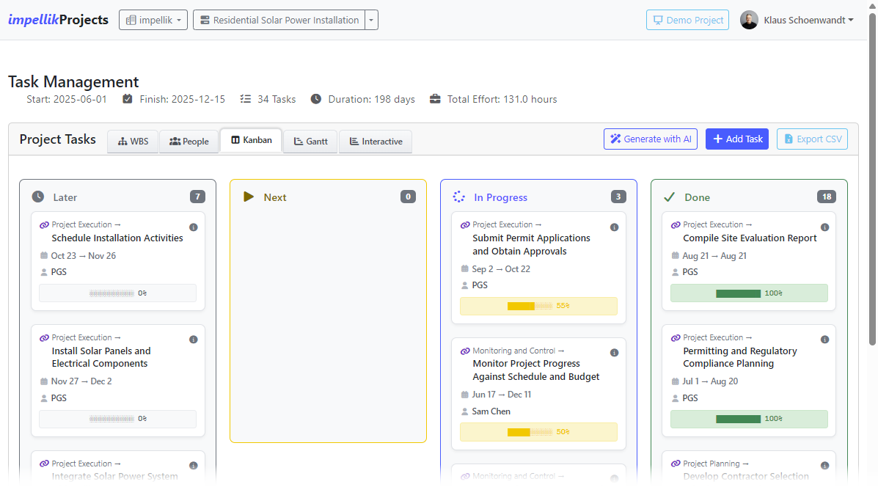Click the Later column clock icon
This screenshot has height=487, width=878.
coord(38,197)
